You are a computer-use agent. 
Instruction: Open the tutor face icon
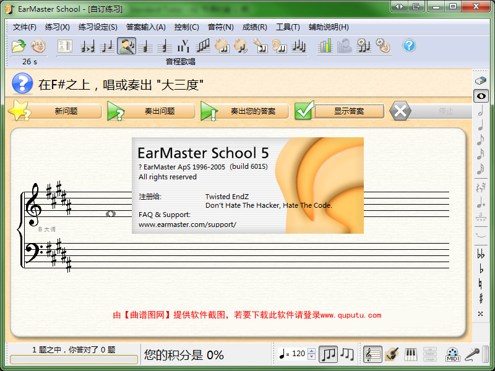tap(38, 46)
